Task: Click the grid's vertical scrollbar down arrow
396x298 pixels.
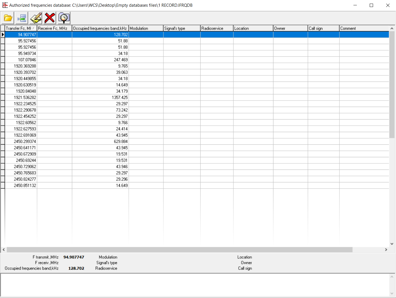Action: click(x=392, y=244)
